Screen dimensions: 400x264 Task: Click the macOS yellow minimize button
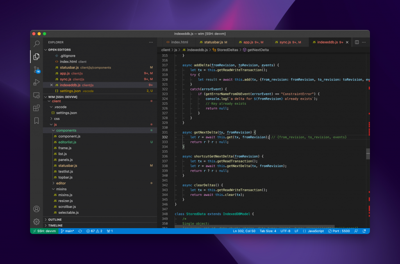39,33
